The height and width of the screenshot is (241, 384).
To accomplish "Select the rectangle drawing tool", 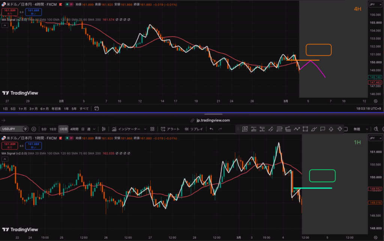I will [305, 129].
